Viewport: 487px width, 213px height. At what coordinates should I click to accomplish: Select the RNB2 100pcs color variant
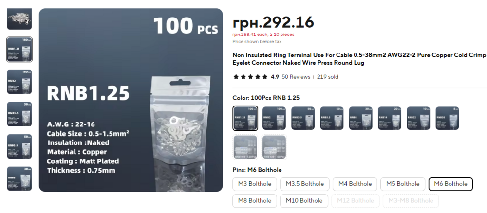(274, 118)
